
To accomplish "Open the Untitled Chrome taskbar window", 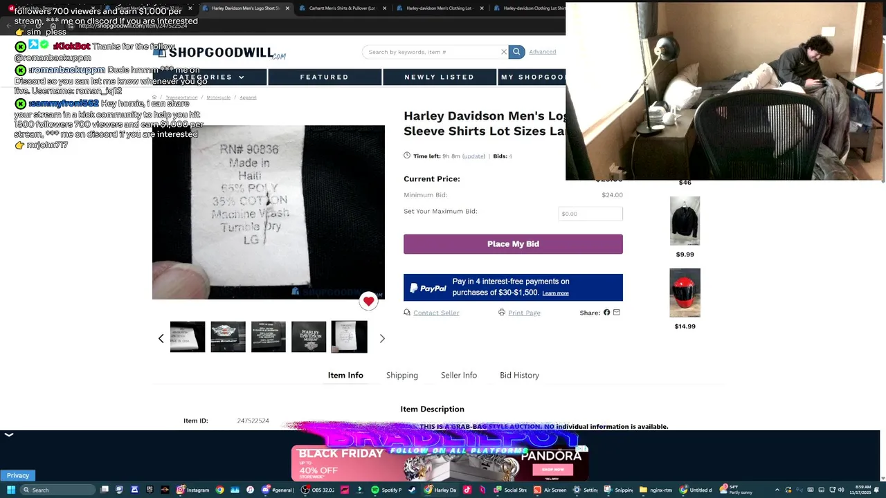I will 696,490.
